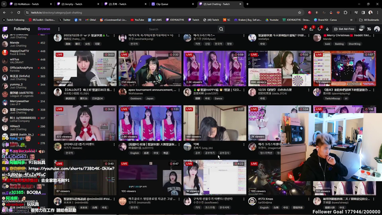Open the Brand Kit - Canva bookmark
This screenshot has width=382, height=215.
[325, 20]
